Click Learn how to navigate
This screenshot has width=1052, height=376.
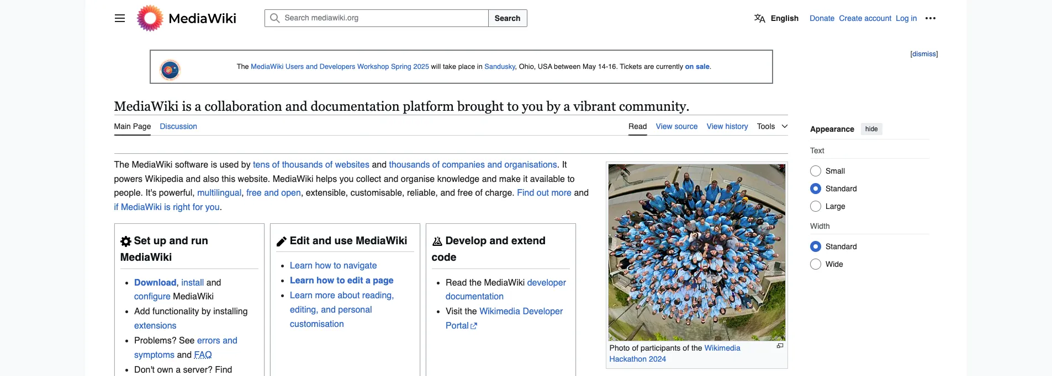coord(333,266)
